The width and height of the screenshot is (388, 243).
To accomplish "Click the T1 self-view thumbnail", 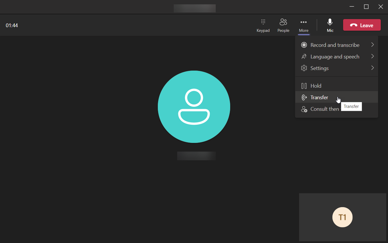I will [342, 217].
